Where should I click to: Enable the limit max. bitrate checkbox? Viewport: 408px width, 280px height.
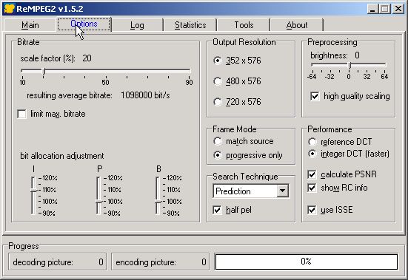pos(22,114)
